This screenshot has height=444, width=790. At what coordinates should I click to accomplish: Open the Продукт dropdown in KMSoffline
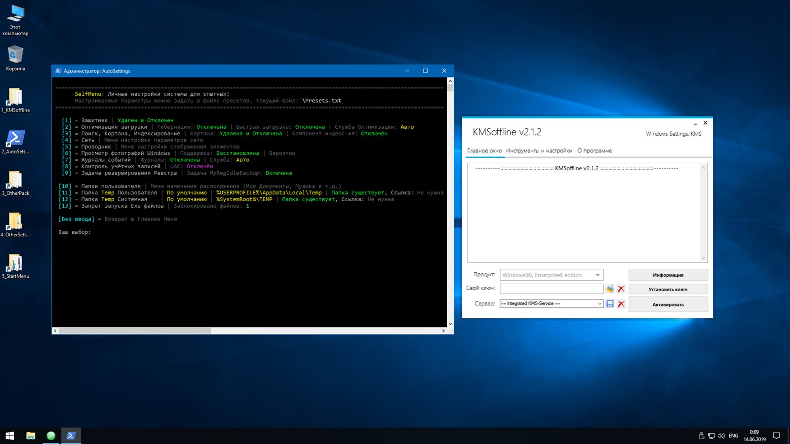click(552, 275)
